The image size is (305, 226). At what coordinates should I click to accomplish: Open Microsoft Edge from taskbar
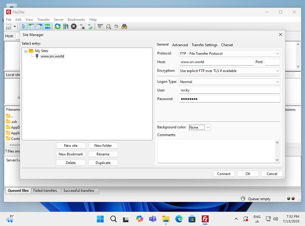tap(179, 219)
